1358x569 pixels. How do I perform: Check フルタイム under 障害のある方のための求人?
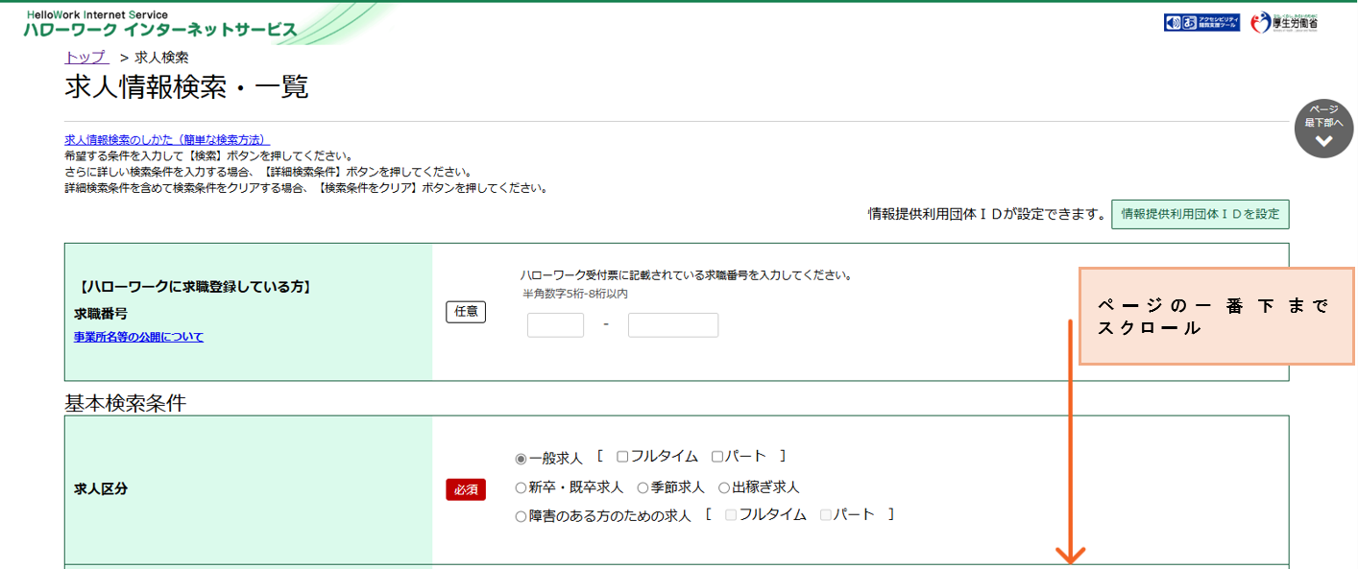point(731,515)
